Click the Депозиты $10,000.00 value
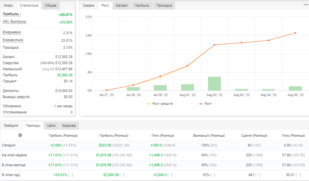 point(64,91)
